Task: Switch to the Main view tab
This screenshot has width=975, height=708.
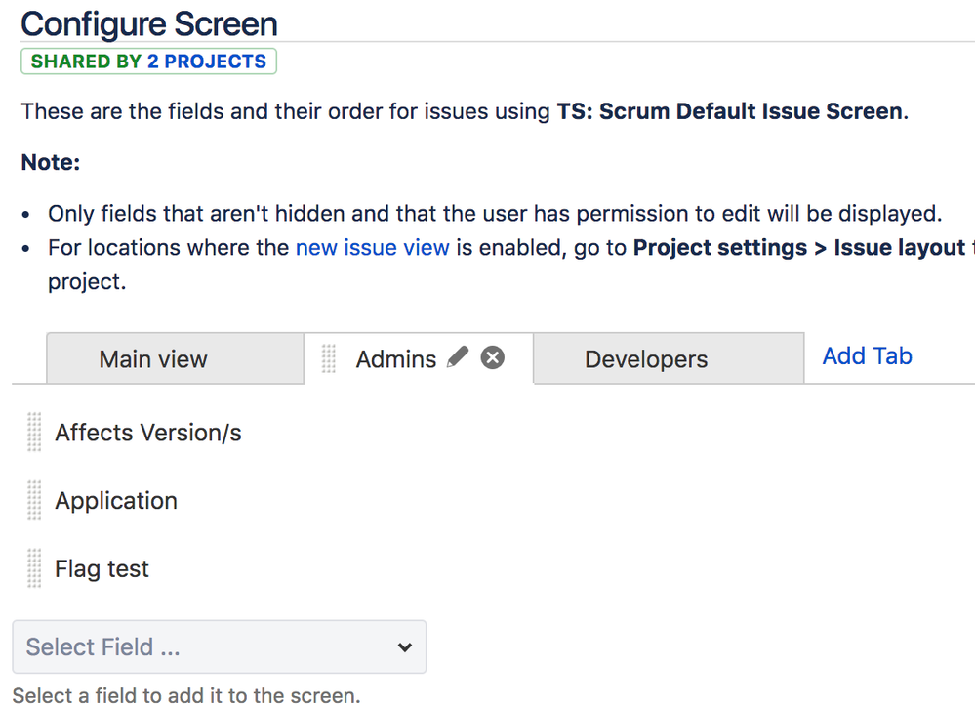Action: 152,359
